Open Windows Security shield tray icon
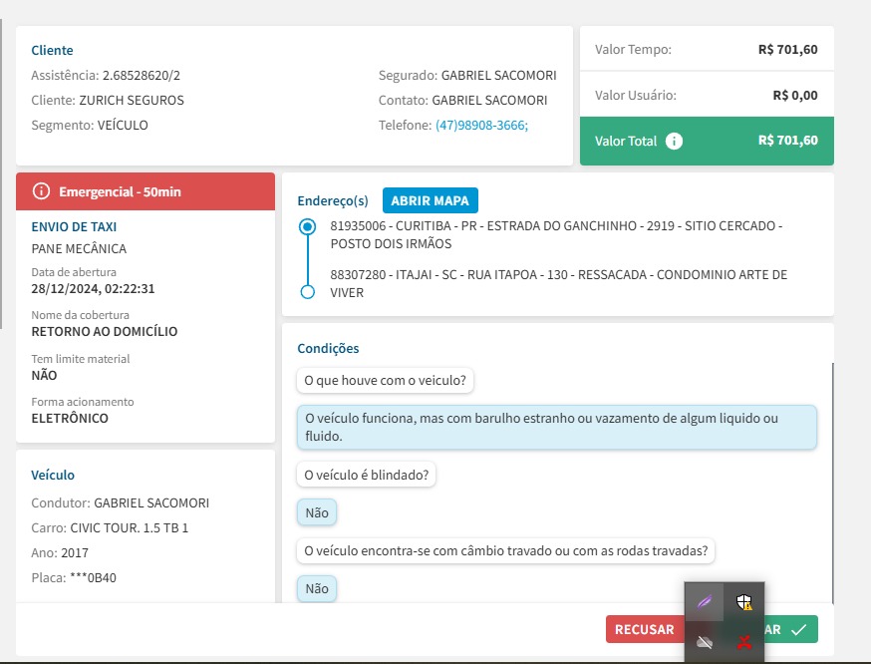 coord(743,602)
